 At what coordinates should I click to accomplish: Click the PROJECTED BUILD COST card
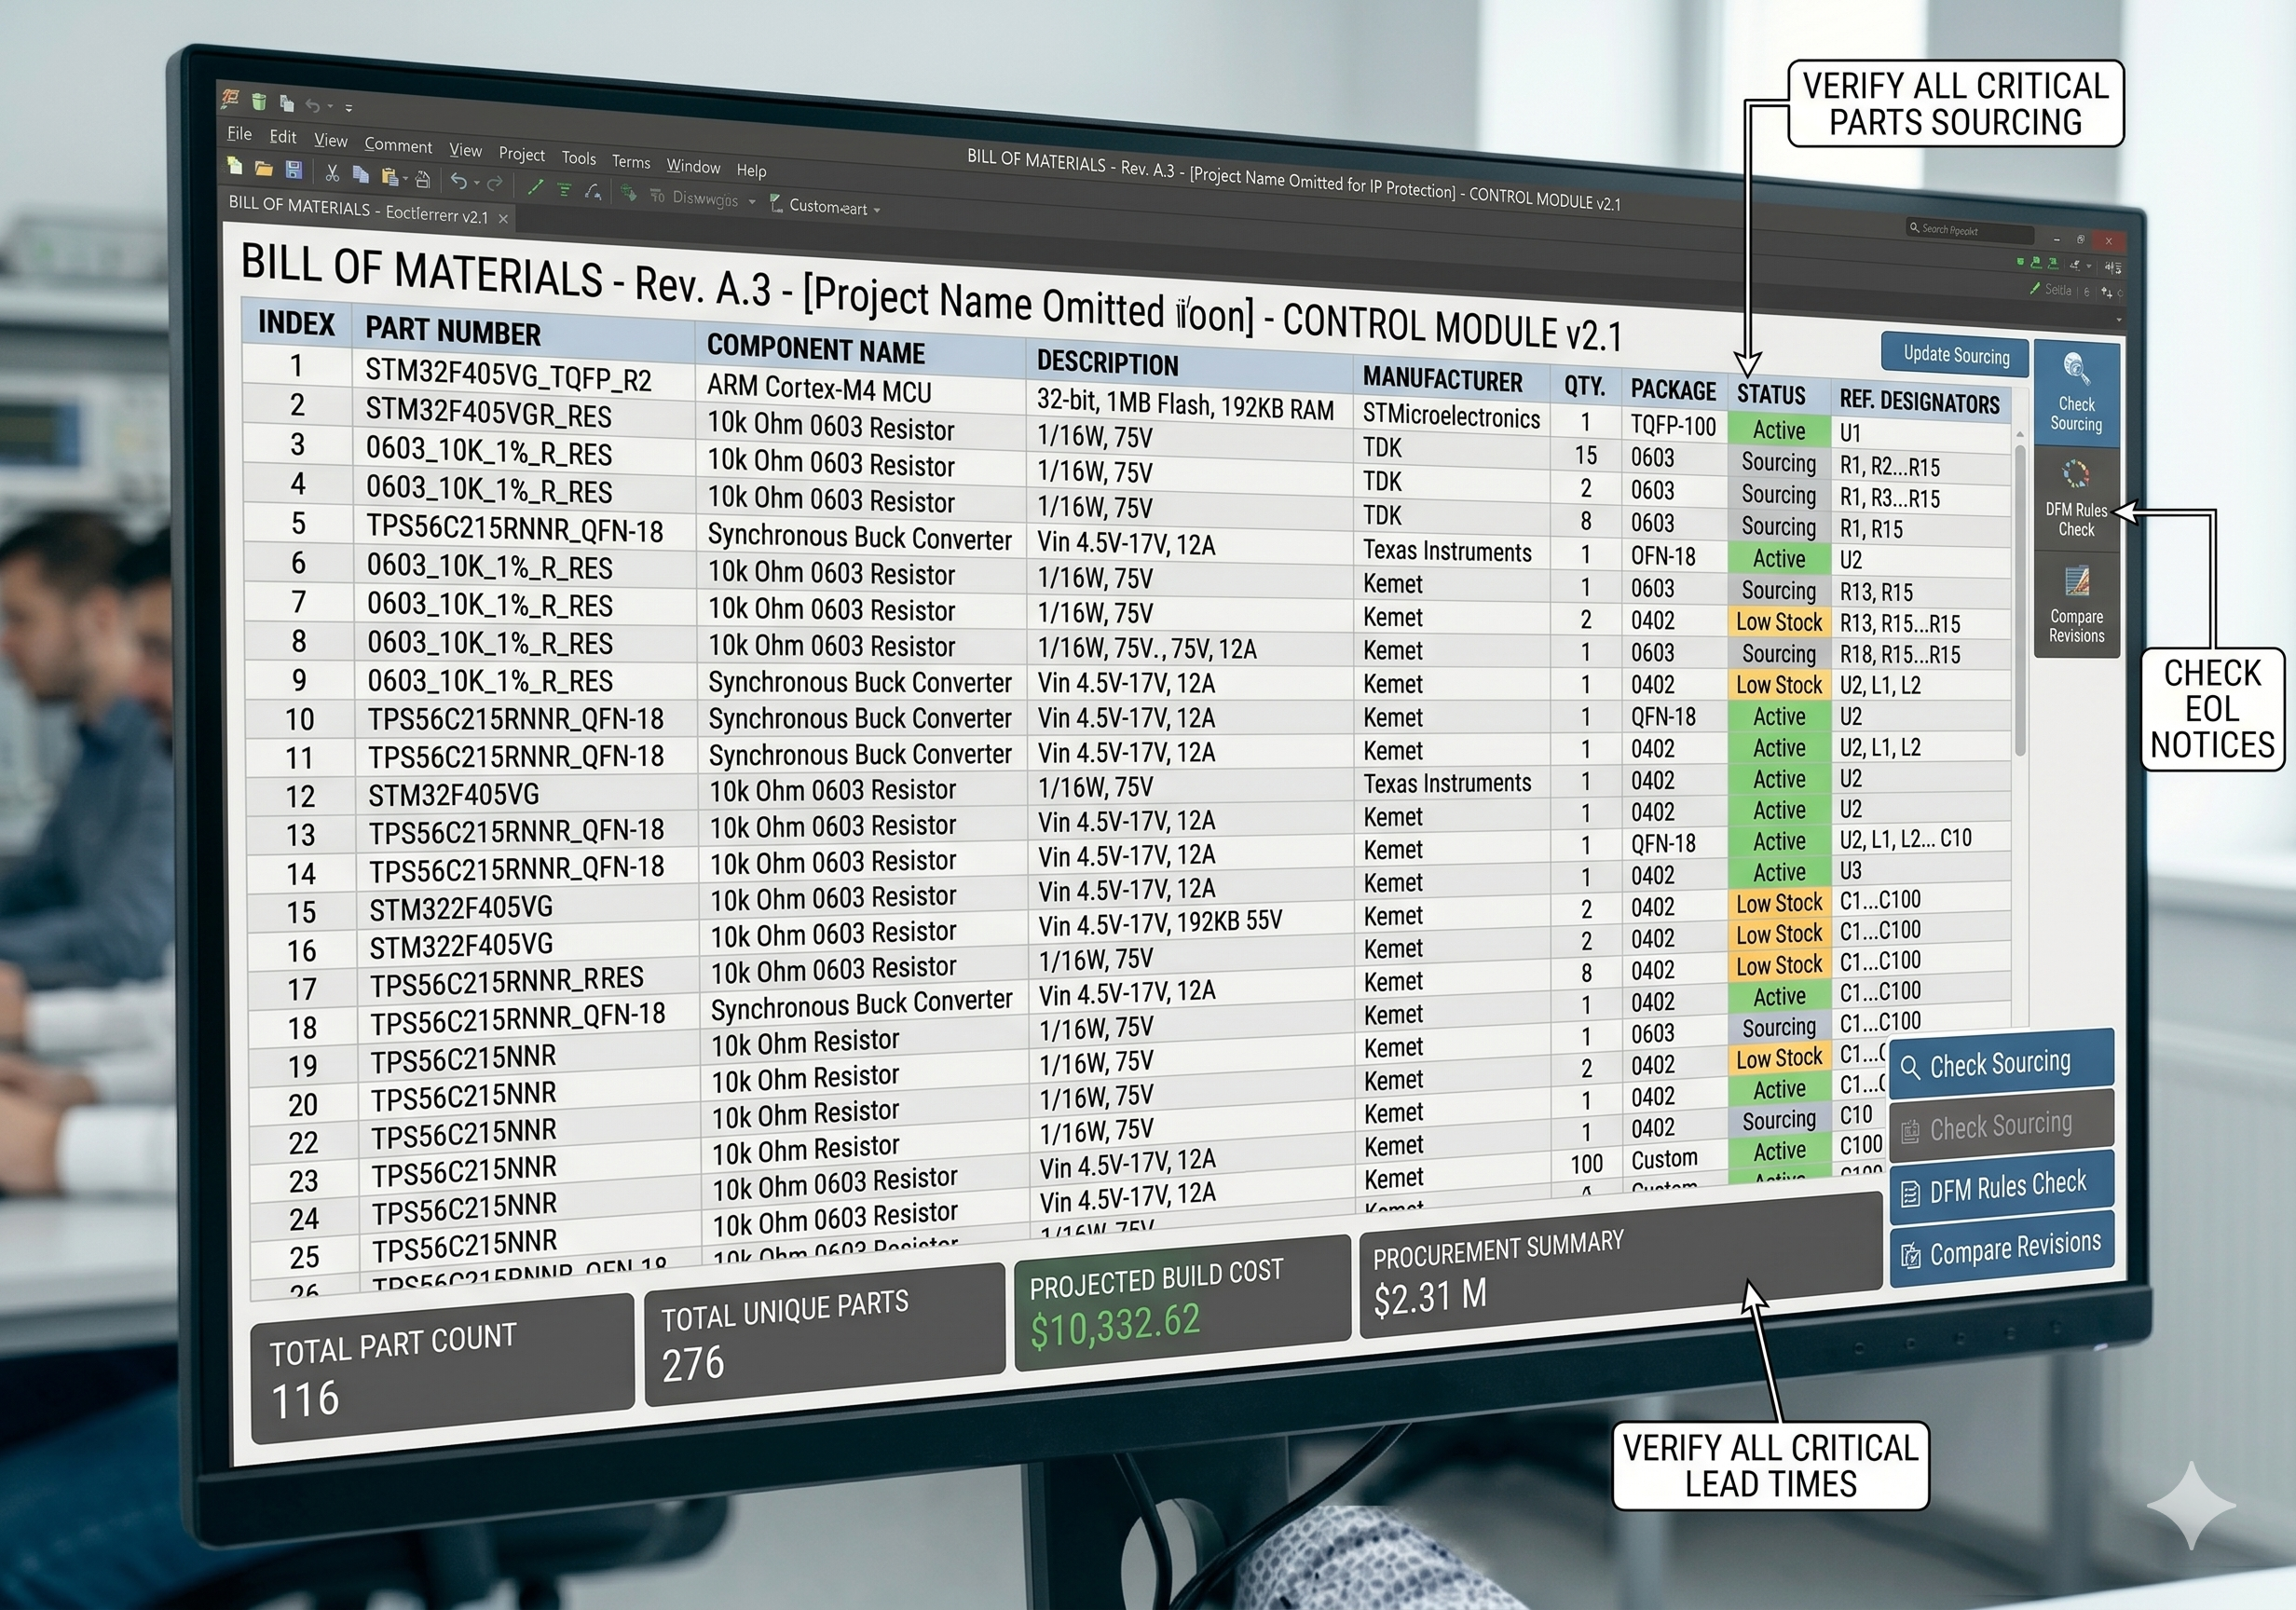[x=1182, y=1302]
